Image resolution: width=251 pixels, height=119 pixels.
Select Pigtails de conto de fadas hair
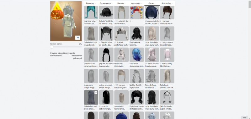tap(136, 97)
